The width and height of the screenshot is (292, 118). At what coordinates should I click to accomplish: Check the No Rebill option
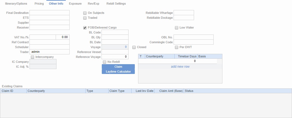tap(105, 62)
